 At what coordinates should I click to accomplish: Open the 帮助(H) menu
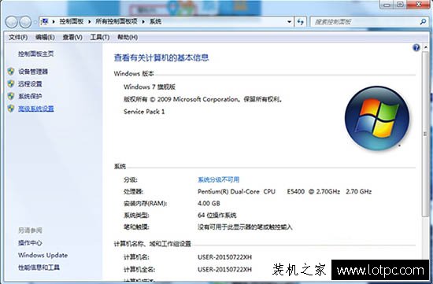point(128,37)
